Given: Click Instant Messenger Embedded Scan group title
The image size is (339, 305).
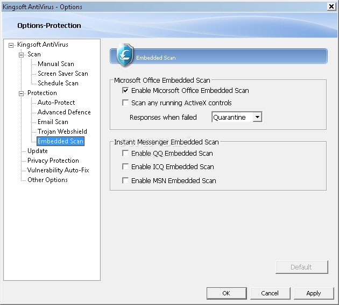Looking at the screenshot, I should (x=166, y=142).
